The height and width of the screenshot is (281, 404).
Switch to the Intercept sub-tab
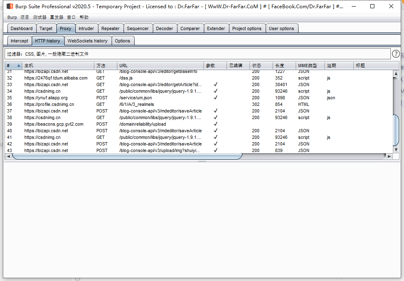pos(19,41)
